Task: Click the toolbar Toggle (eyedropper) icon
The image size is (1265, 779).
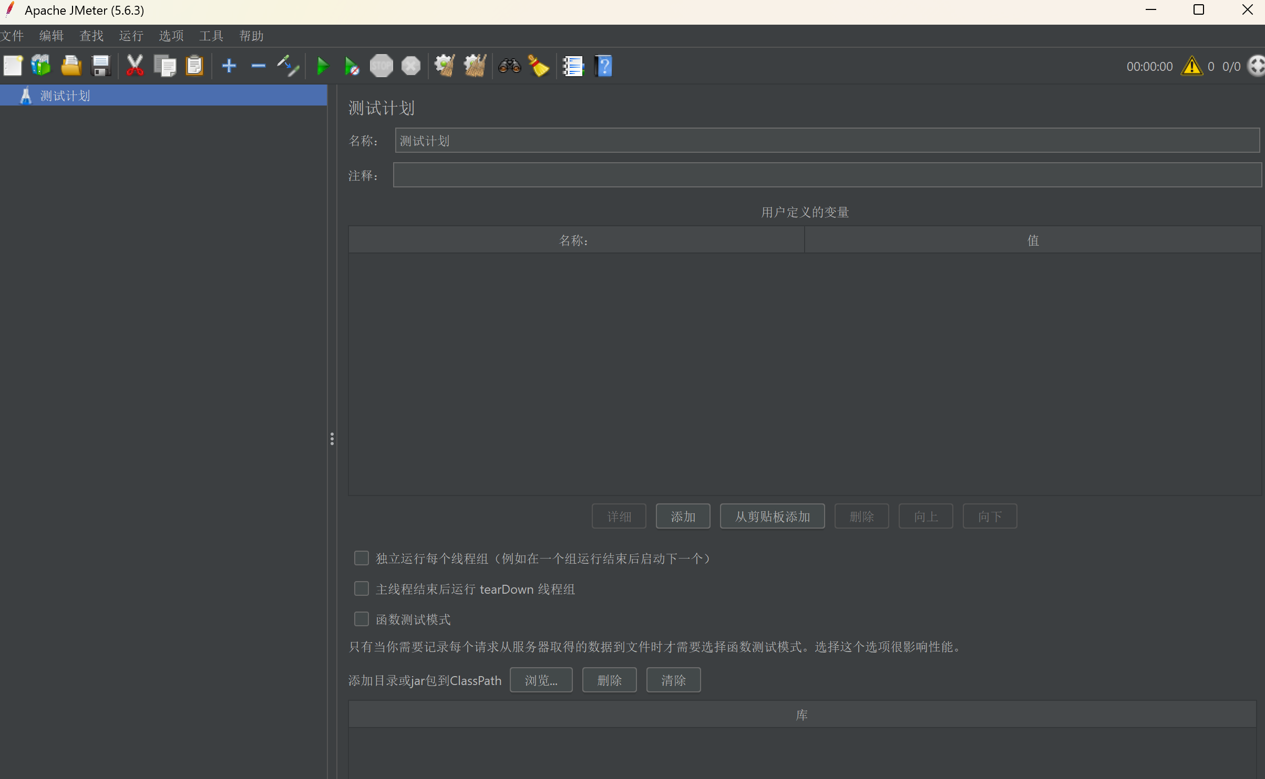Action: tap(288, 66)
